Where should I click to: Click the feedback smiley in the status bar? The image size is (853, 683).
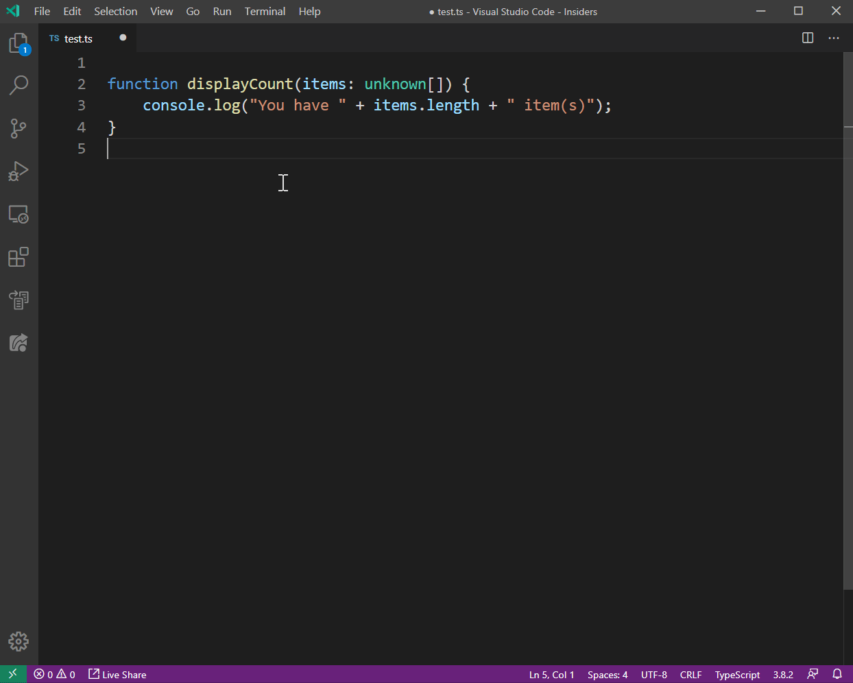pos(813,674)
